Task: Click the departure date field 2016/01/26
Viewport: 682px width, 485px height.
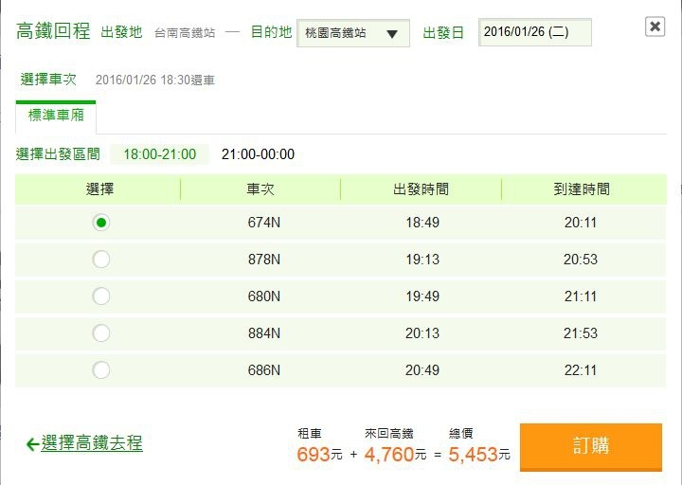Action: [534, 32]
